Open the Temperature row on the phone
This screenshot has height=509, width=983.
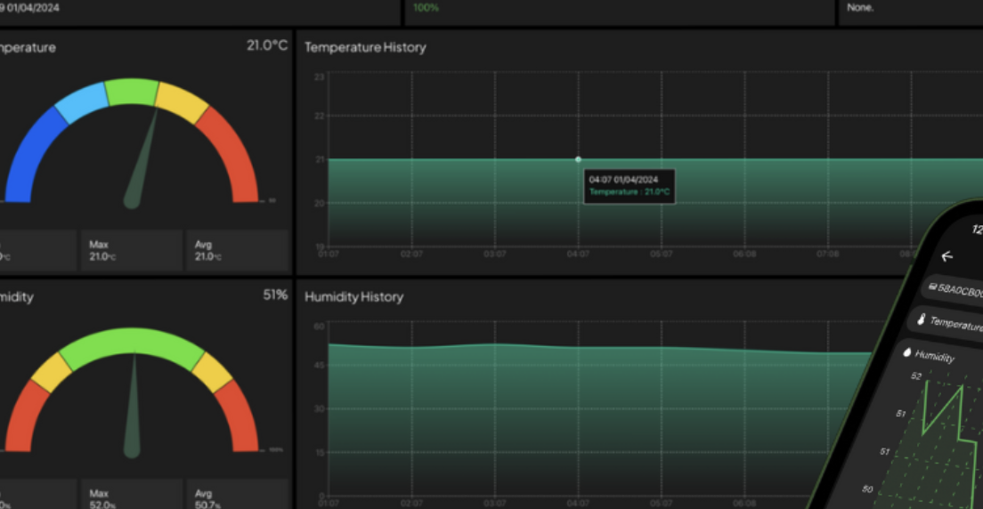tap(946, 323)
